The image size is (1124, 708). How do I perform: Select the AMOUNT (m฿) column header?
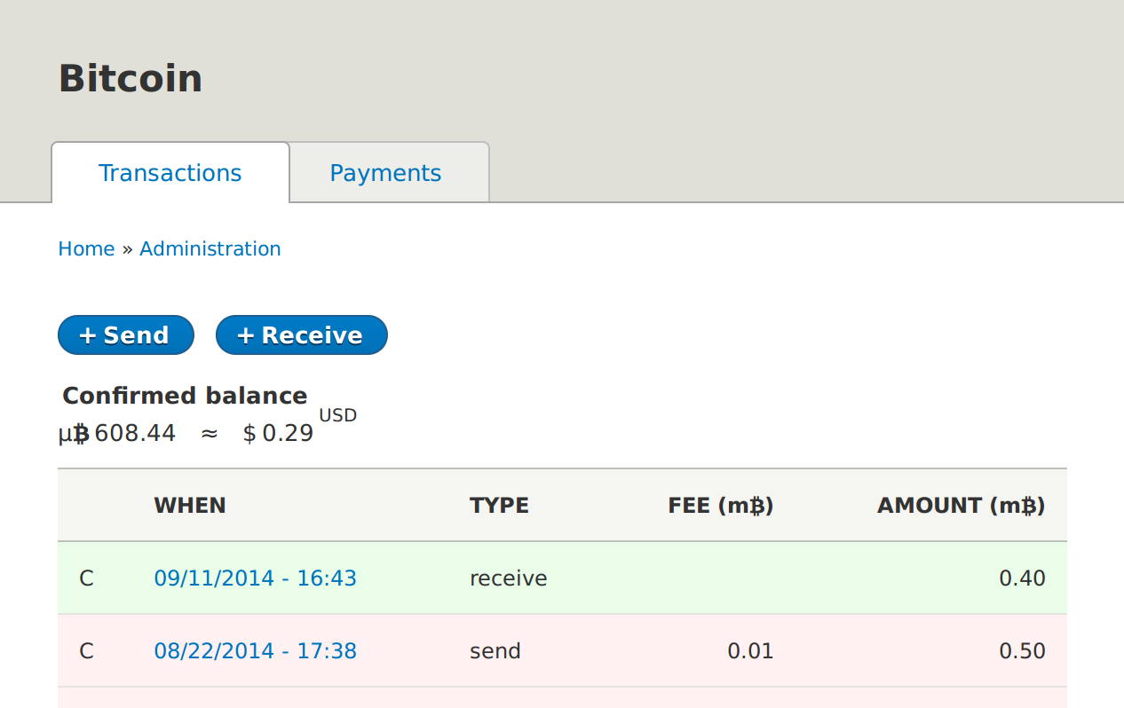[x=962, y=506]
